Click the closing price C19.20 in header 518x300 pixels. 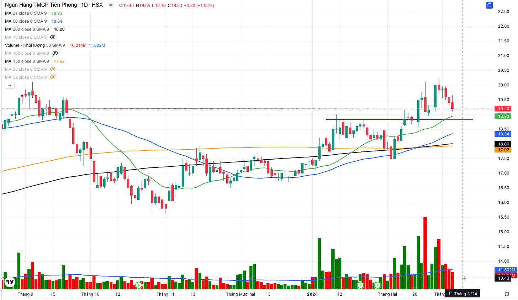pos(175,5)
